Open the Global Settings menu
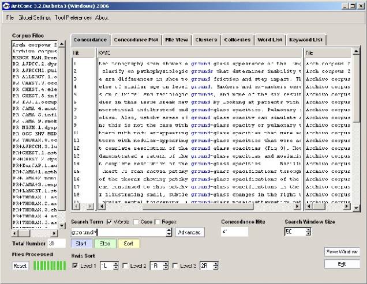 click(x=33, y=17)
